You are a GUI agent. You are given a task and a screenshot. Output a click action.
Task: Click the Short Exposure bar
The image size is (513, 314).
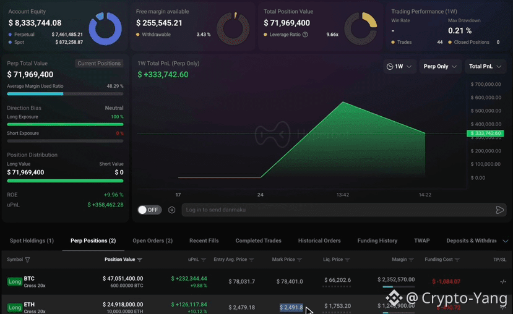click(x=65, y=141)
